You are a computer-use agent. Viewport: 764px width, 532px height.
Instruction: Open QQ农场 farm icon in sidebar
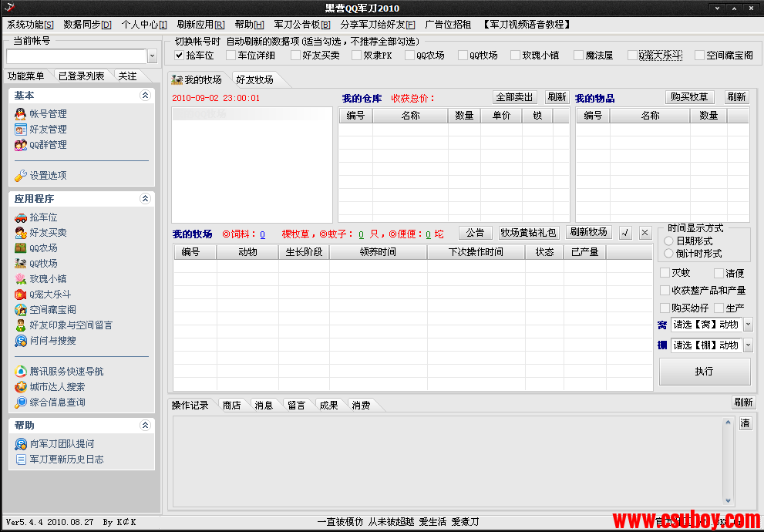tap(21, 248)
